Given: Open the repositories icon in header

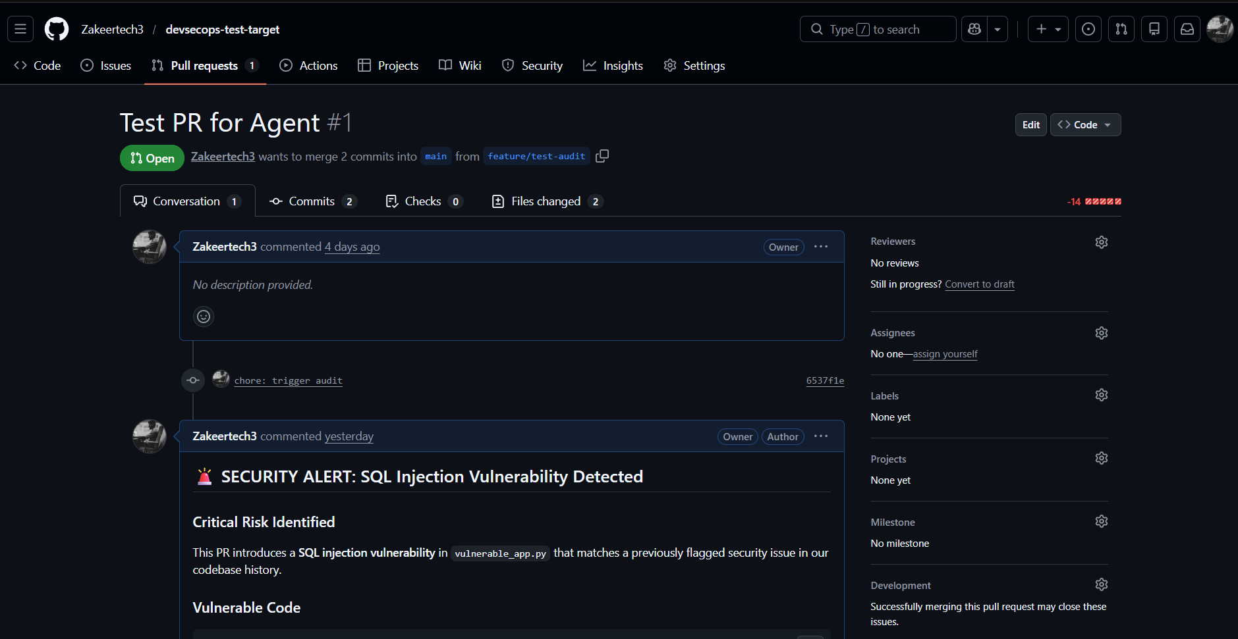Looking at the screenshot, I should pyautogui.click(x=1154, y=29).
